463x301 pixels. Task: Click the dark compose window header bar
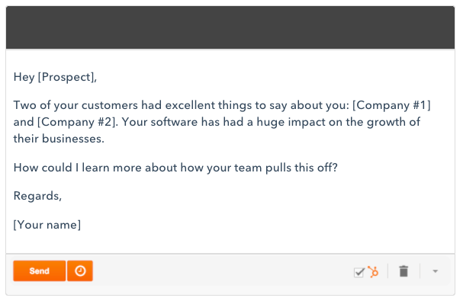[x=230, y=27]
